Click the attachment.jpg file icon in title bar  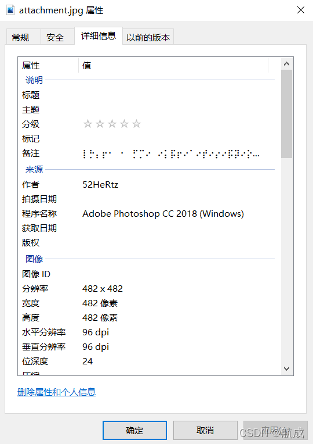point(10,10)
